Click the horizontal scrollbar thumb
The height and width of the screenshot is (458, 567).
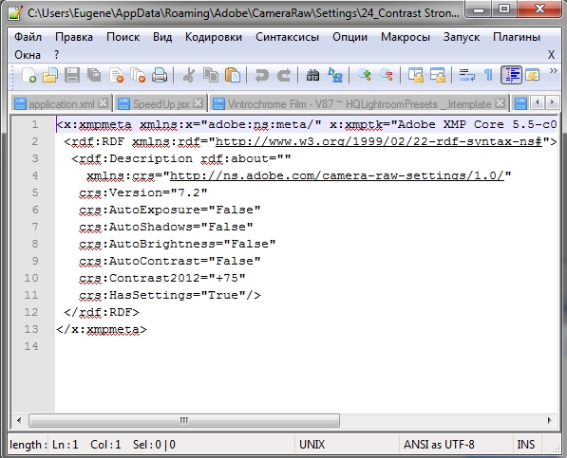(184, 420)
